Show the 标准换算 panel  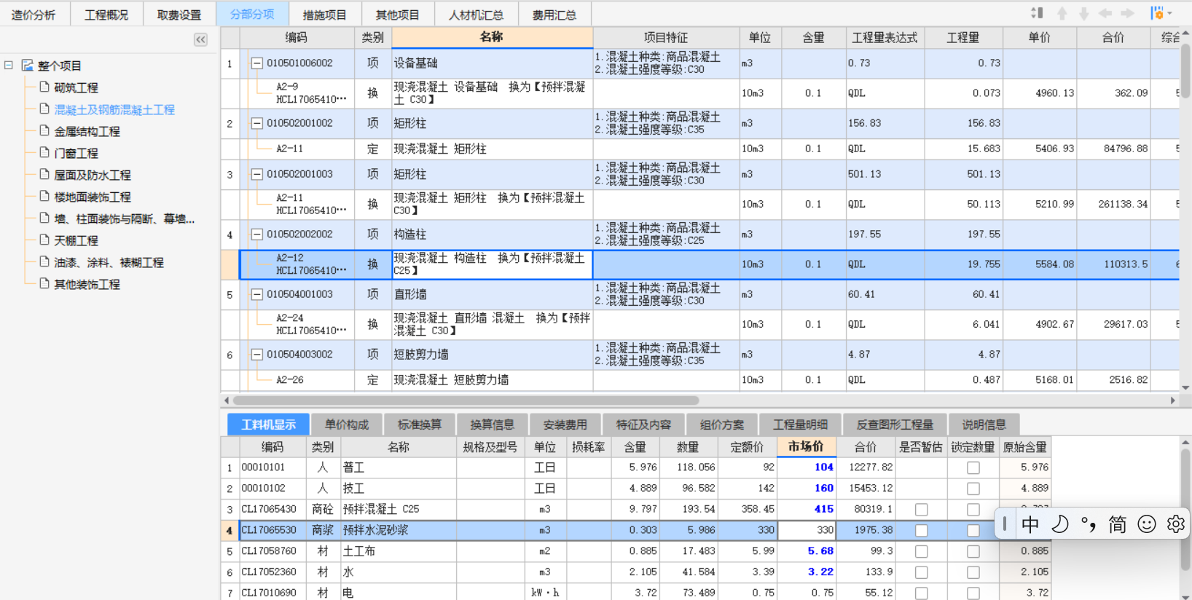pos(420,425)
